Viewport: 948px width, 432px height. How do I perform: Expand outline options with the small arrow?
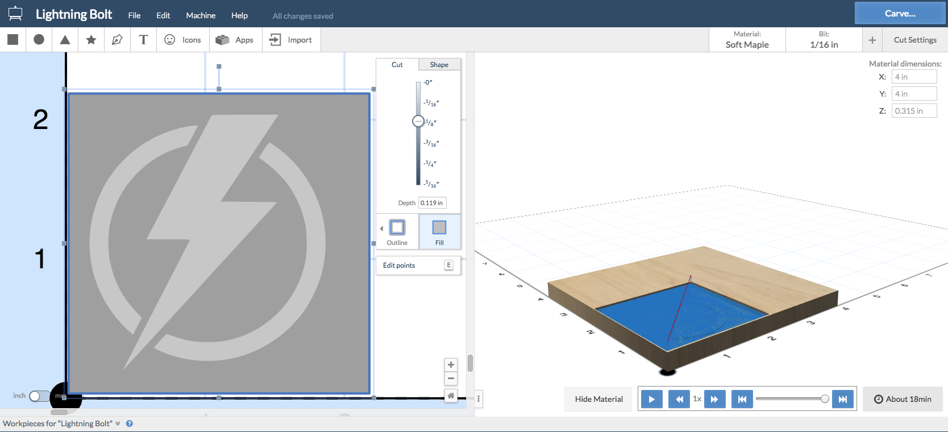click(x=381, y=229)
